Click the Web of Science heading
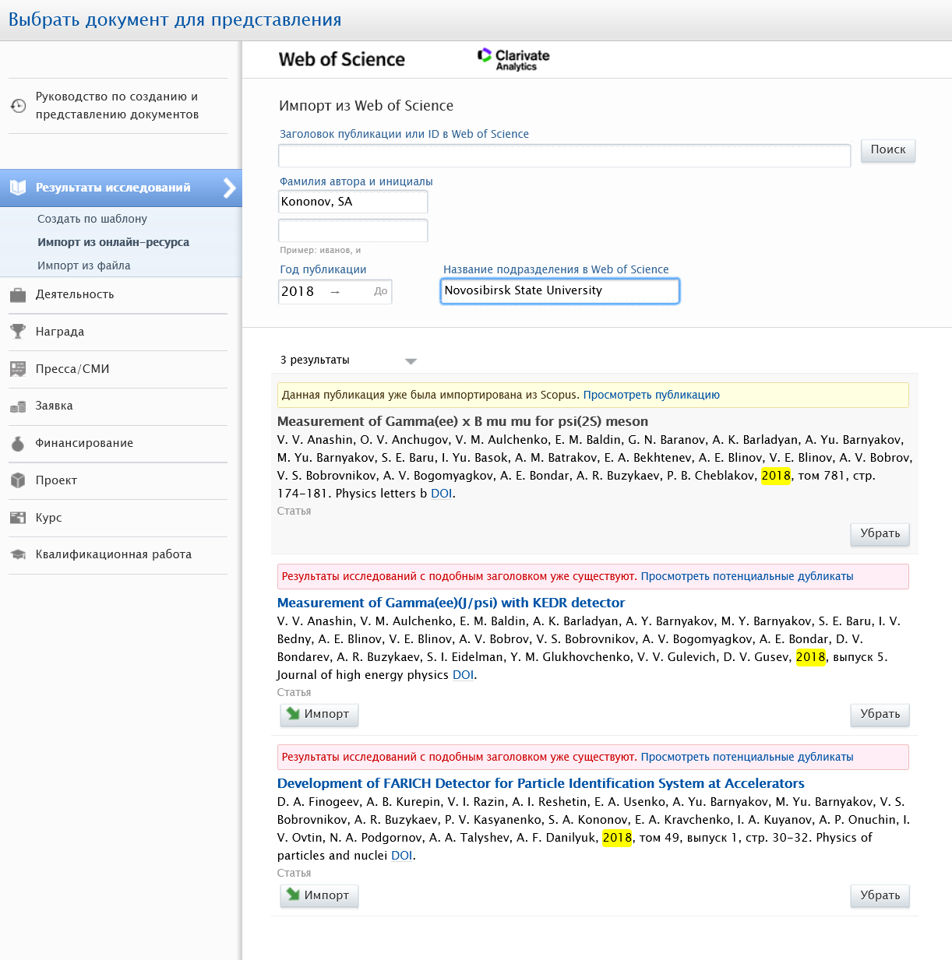 [x=342, y=59]
